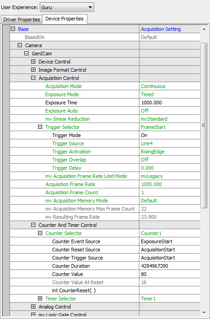
Task: Expand the Timer Selector node
Action: 40,299
